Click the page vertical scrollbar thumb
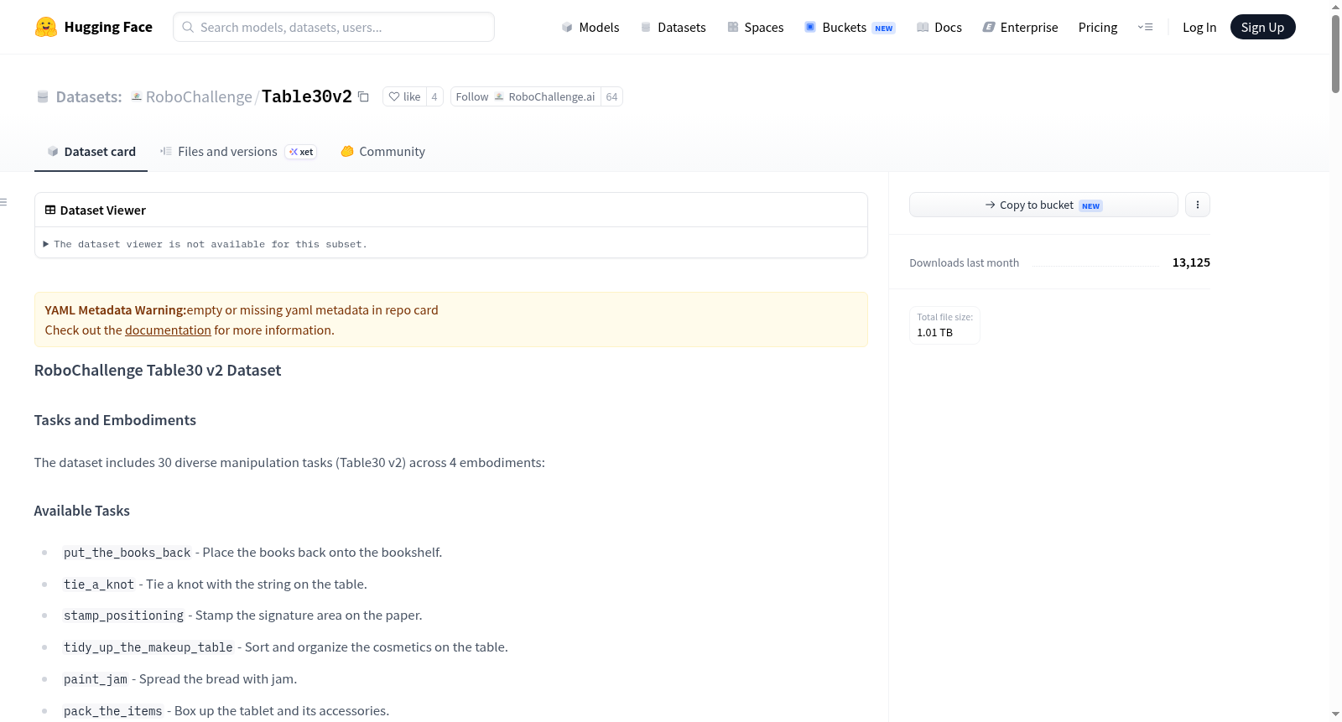The image size is (1342, 722). [x=1335, y=53]
